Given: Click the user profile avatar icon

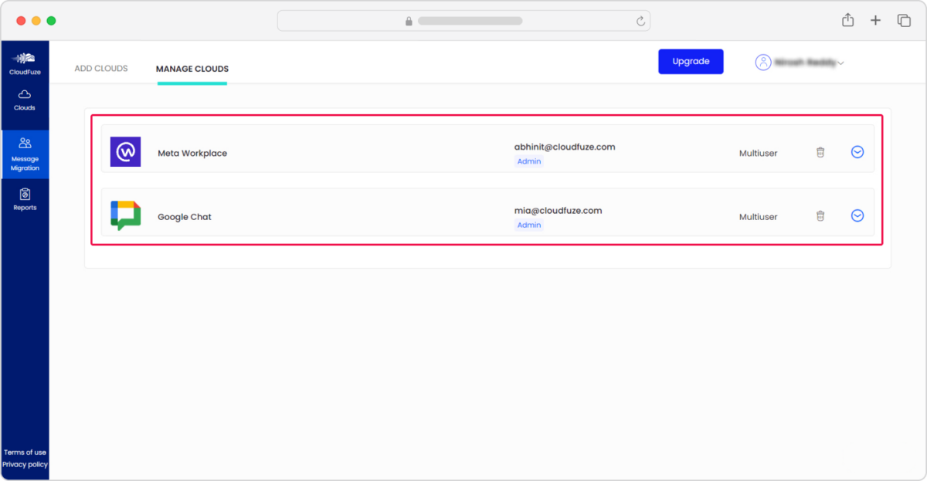Looking at the screenshot, I should click(763, 62).
